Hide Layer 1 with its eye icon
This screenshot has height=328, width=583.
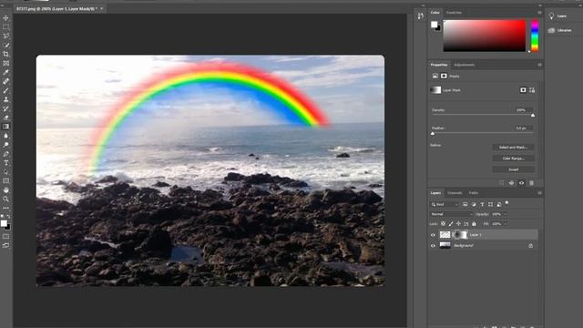pyautogui.click(x=433, y=235)
